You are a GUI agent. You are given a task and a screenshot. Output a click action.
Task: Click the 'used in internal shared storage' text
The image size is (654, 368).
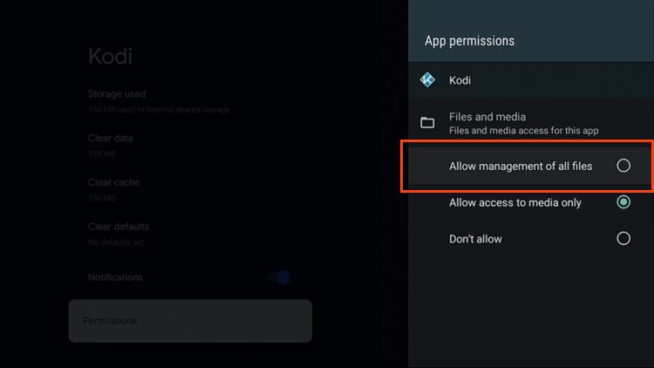[x=174, y=110]
